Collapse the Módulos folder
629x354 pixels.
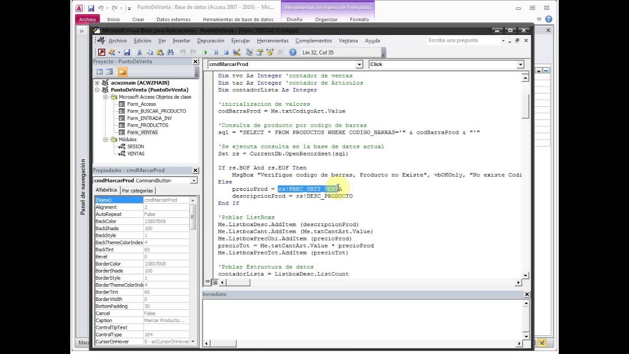pos(105,140)
